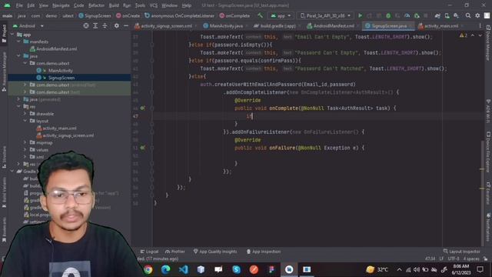The image size is (492, 277).
Task: Open Chrome from the taskbar
Action: [148, 269]
